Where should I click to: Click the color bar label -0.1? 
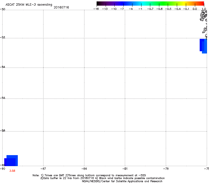click(186, 9)
